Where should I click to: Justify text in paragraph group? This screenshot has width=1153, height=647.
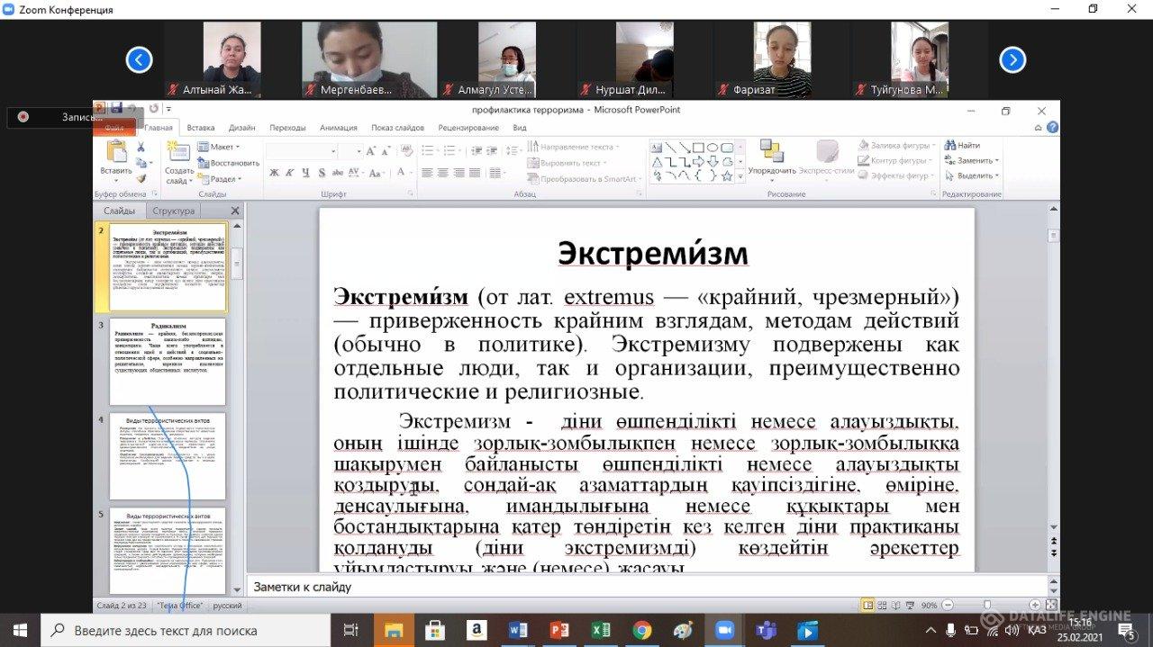(474, 173)
